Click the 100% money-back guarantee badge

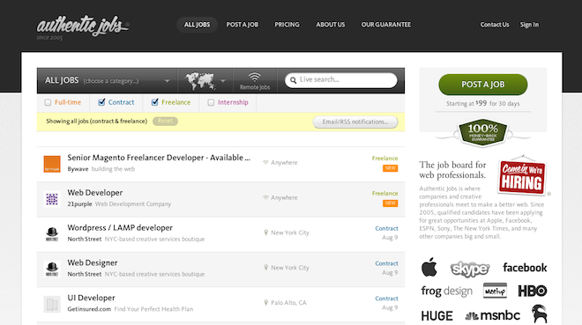click(483, 132)
